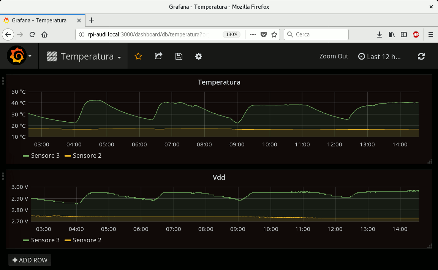Open the Grafana logo main menu
Screen dimensions: 438x270
coord(17,56)
